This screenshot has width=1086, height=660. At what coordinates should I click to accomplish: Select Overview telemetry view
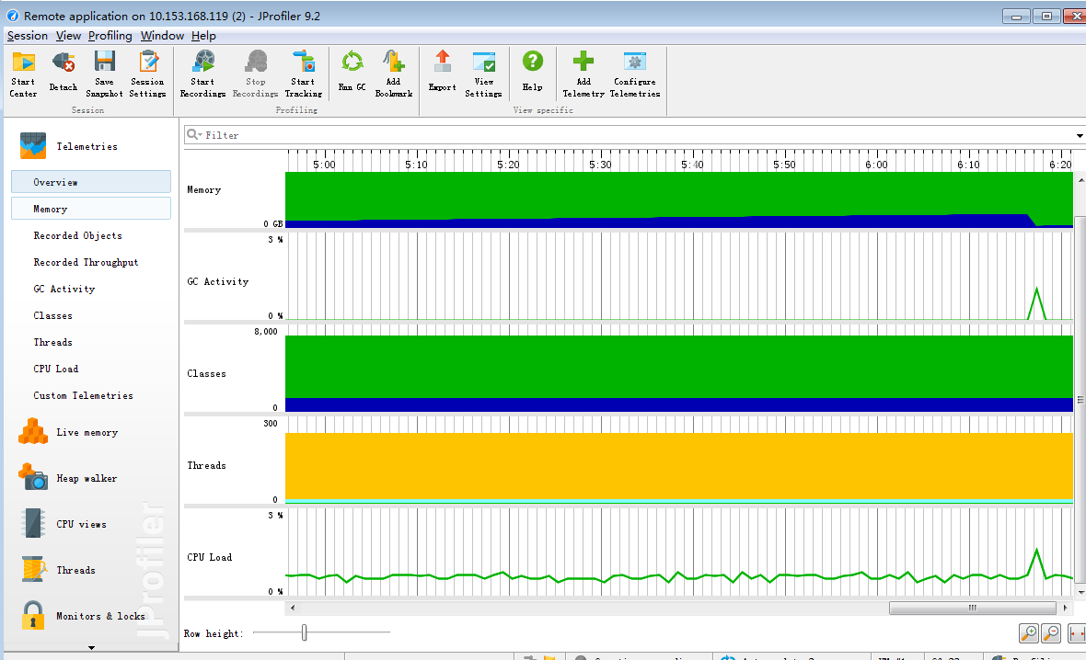tap(91, 182)
